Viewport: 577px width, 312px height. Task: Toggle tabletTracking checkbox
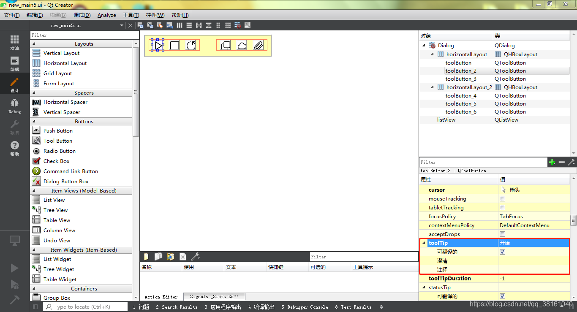[x=503, y=208]
